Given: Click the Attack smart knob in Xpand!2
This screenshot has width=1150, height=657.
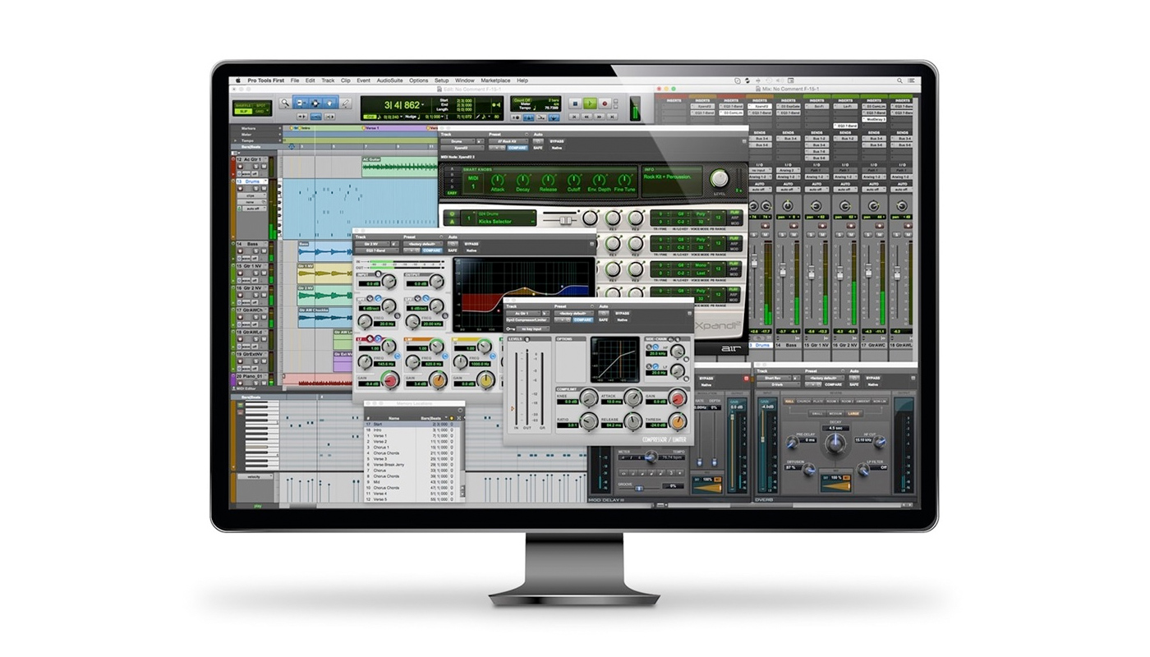Looking at the screenshot, I should [497, 180].
